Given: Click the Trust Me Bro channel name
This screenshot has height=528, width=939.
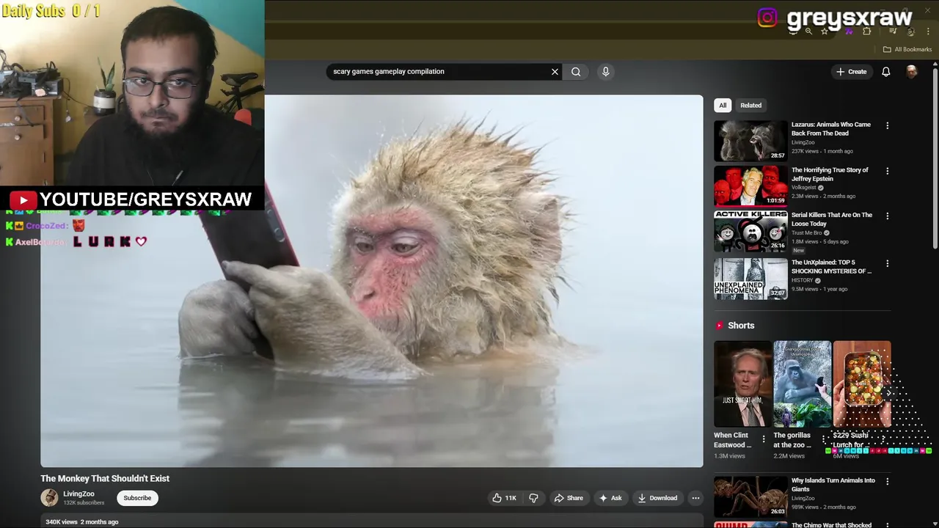Looking at the screenshot, I should point(807,233).
